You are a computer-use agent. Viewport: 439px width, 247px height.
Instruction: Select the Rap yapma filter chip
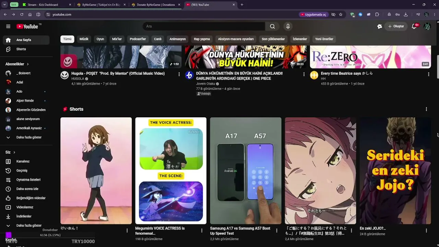[x=202, y=39]
